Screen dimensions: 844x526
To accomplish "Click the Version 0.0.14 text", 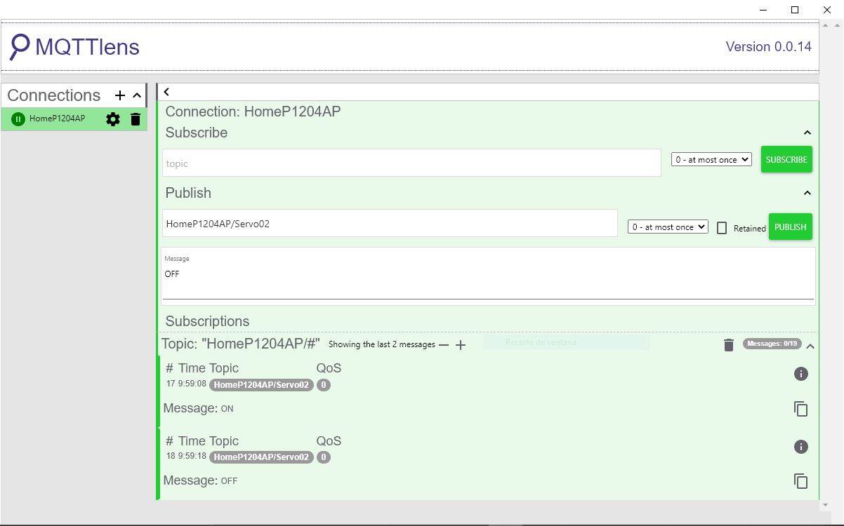I will tap(768, 47).
